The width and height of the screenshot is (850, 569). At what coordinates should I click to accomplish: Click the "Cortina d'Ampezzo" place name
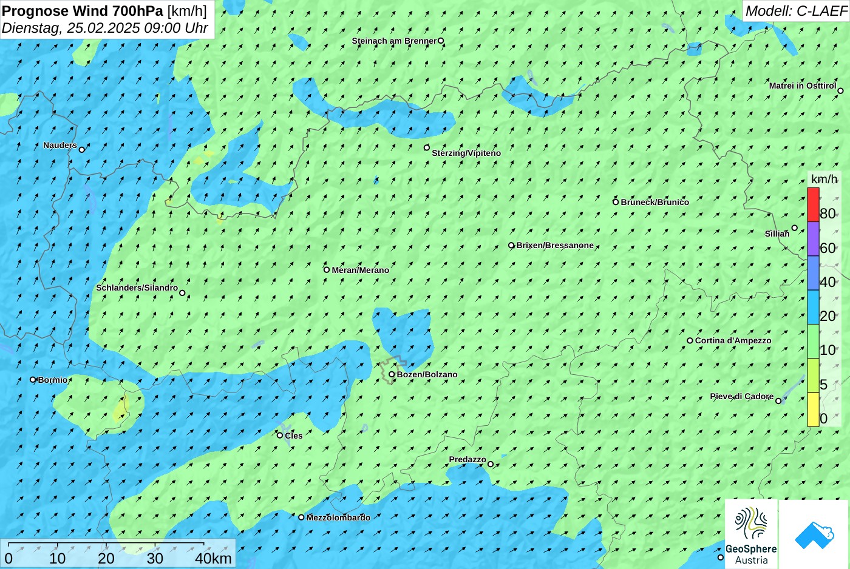[x=733, y=341]
